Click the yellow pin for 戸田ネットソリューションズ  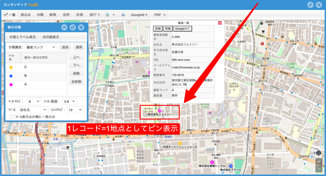(x=180, y=143)
